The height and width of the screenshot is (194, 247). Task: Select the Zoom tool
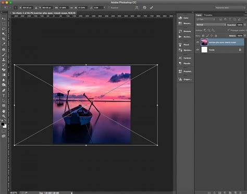[x=4, y=116]
